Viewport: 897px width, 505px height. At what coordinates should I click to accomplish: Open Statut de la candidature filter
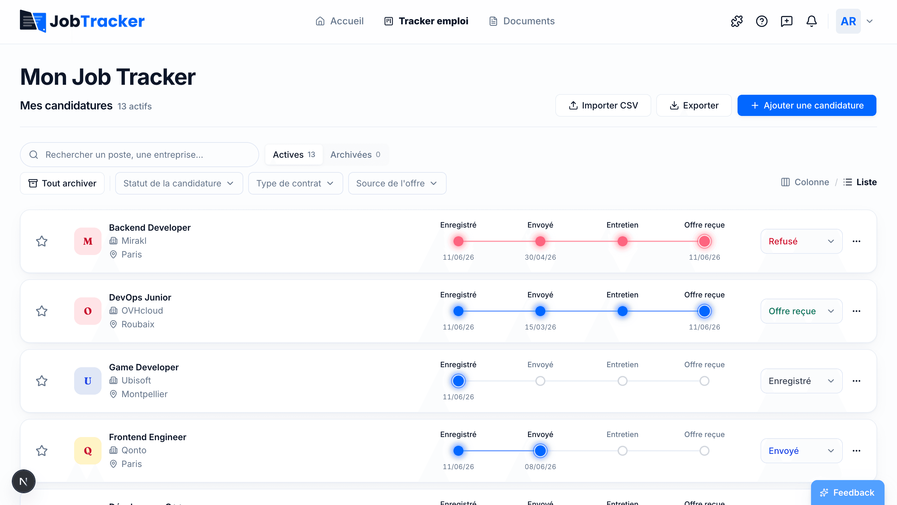coord(179,183)
